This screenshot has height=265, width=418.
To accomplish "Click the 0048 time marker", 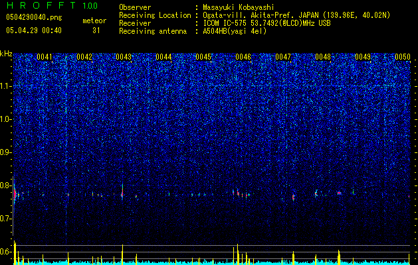I will [x=323, y=57].
